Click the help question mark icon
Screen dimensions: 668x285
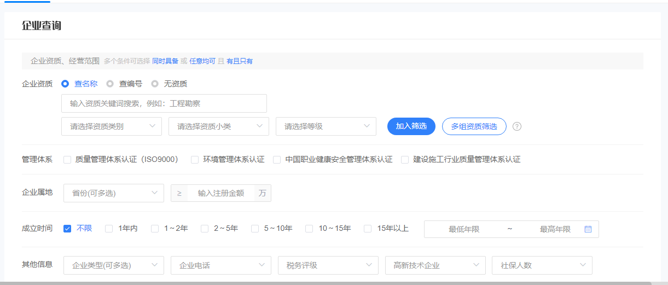point(517,126)
